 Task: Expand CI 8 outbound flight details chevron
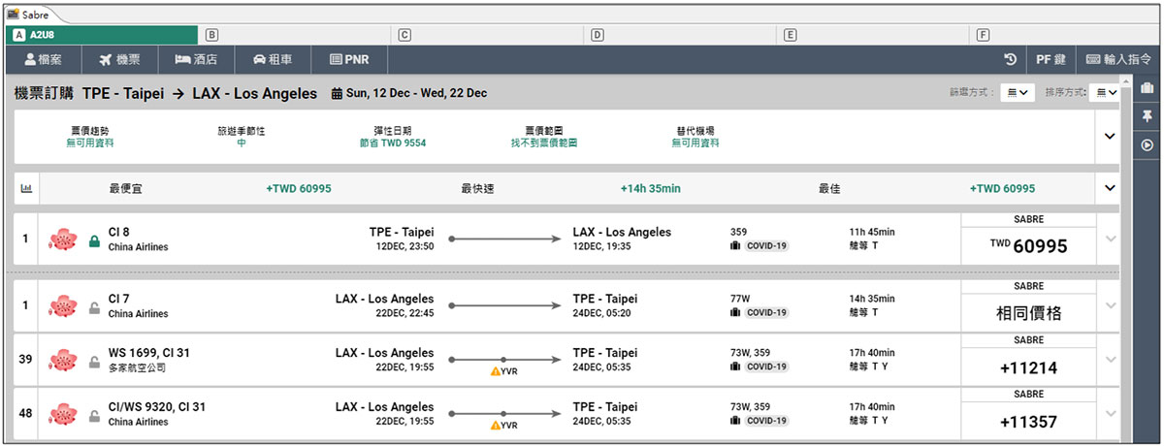pos(1111,239)
